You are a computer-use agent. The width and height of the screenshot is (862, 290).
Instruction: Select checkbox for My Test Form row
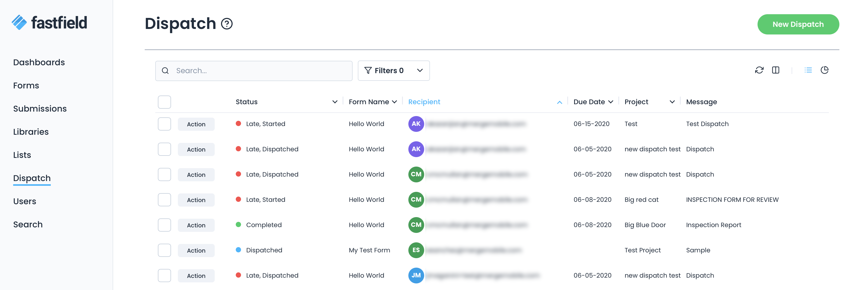click(164, 250)
